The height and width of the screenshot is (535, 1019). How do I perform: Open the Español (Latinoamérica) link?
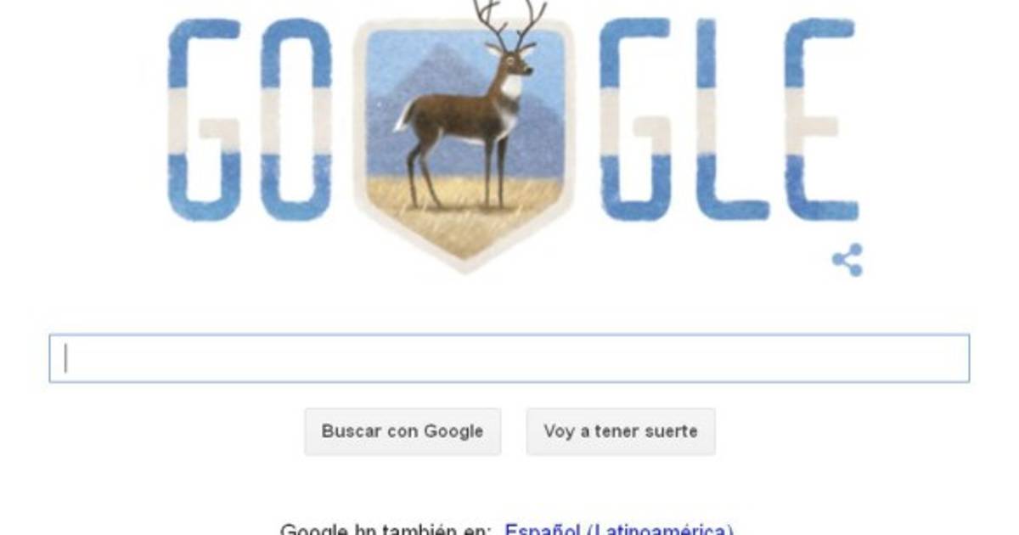click(x=619, y=530)
